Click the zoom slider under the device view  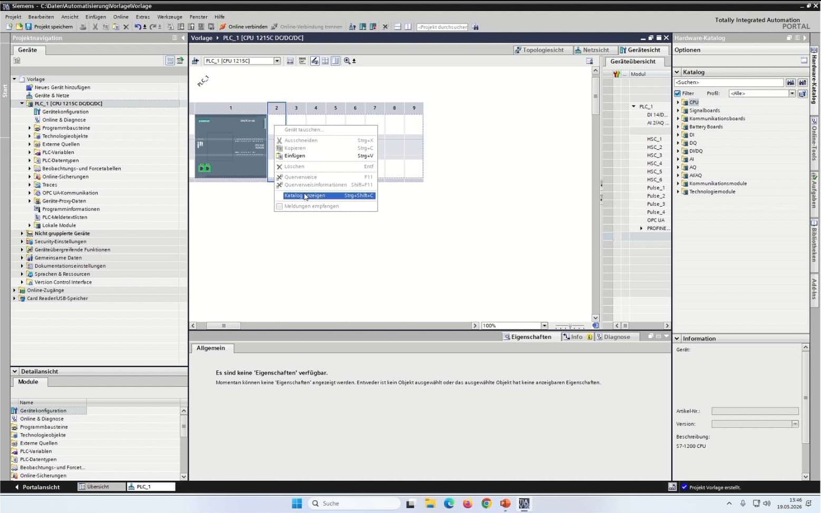click(x=570, y=326)
